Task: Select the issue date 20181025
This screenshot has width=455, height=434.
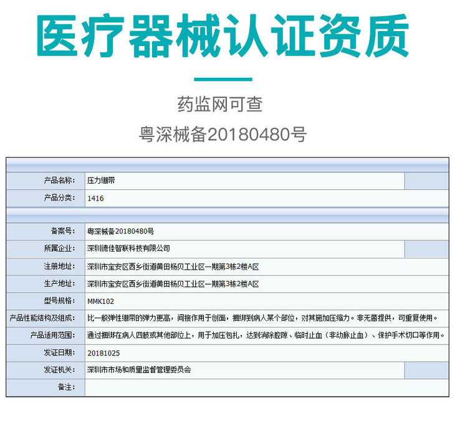Action: coord(102,352)
